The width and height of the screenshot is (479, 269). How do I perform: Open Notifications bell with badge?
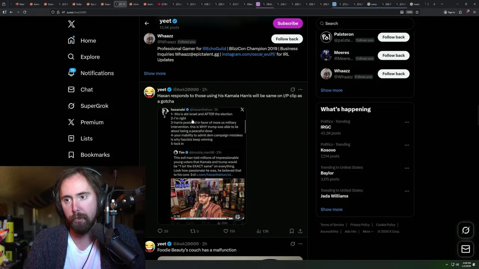(x=71, y=73)
